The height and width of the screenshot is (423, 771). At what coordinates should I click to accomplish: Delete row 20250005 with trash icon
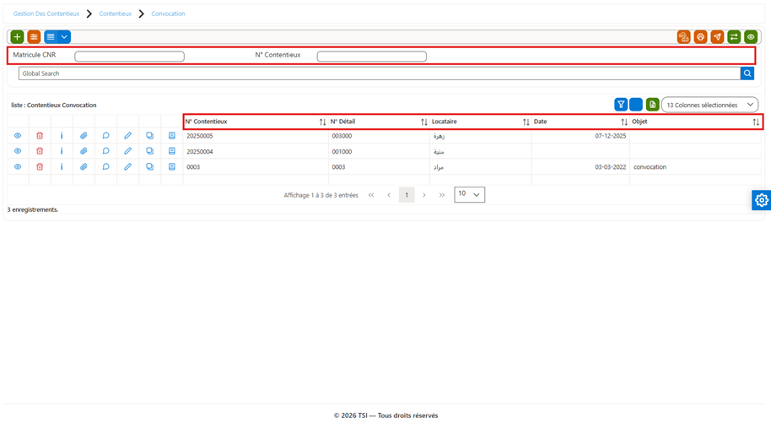tap(40, 136)
